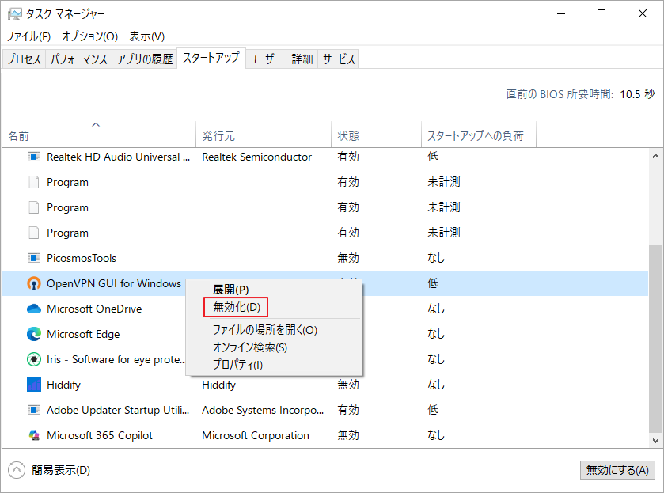664x493 pixels.
Task: Minimize the Task Manager window
Action: (561, 14)
